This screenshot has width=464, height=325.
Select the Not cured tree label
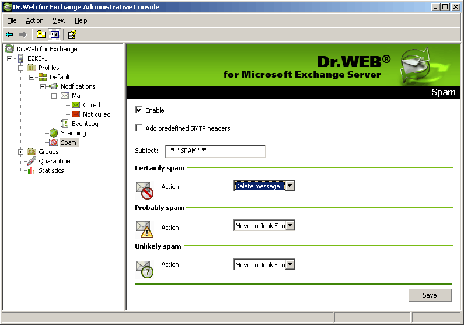coord(97,114)
